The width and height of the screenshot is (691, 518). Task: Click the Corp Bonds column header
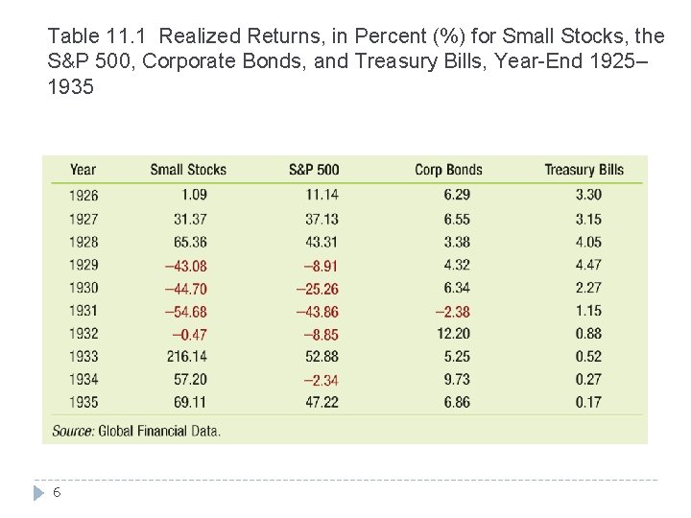(448, 170)
